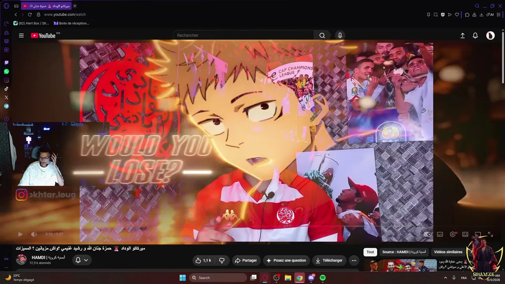Select the Vidéos similaires filter chip
Image resolution: width=505 pixels, height=284 pixels.
tap(448, 252)
